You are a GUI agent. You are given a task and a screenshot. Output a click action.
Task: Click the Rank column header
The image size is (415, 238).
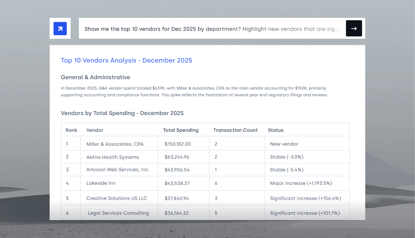71,130
